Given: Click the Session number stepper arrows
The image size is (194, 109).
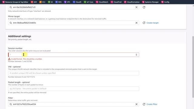Looking at the screenshot, I should pos(136,54).
